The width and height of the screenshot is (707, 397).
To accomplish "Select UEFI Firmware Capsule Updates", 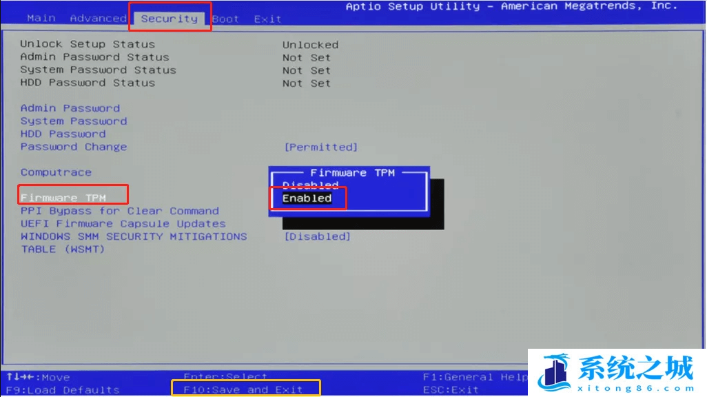I will (123, 224).
